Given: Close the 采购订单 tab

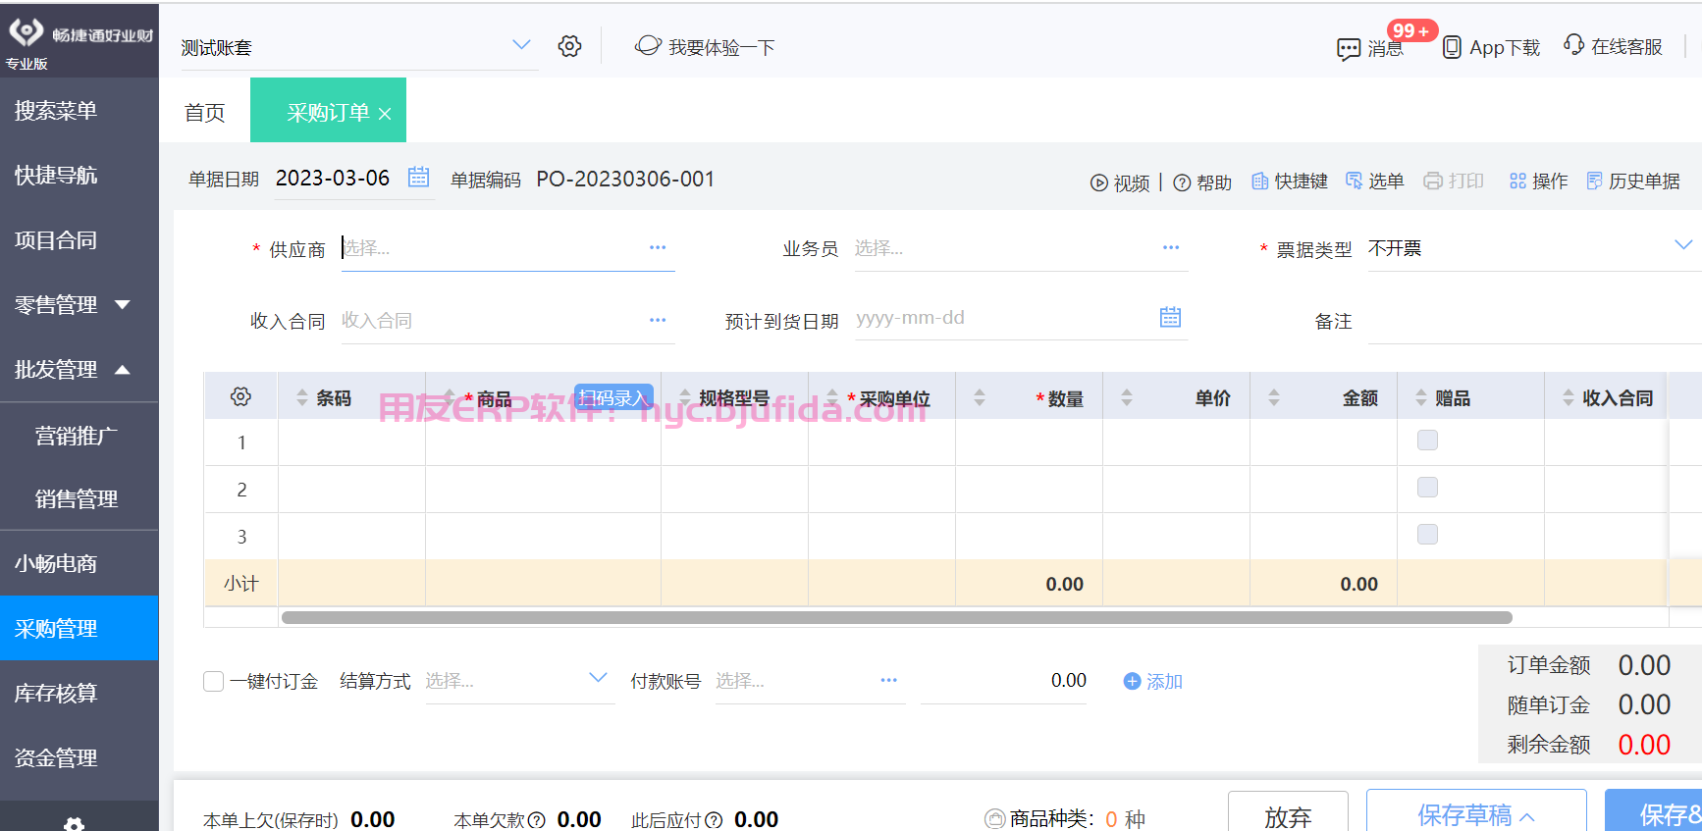Looking at the screenshot, I should click(385, 114).
